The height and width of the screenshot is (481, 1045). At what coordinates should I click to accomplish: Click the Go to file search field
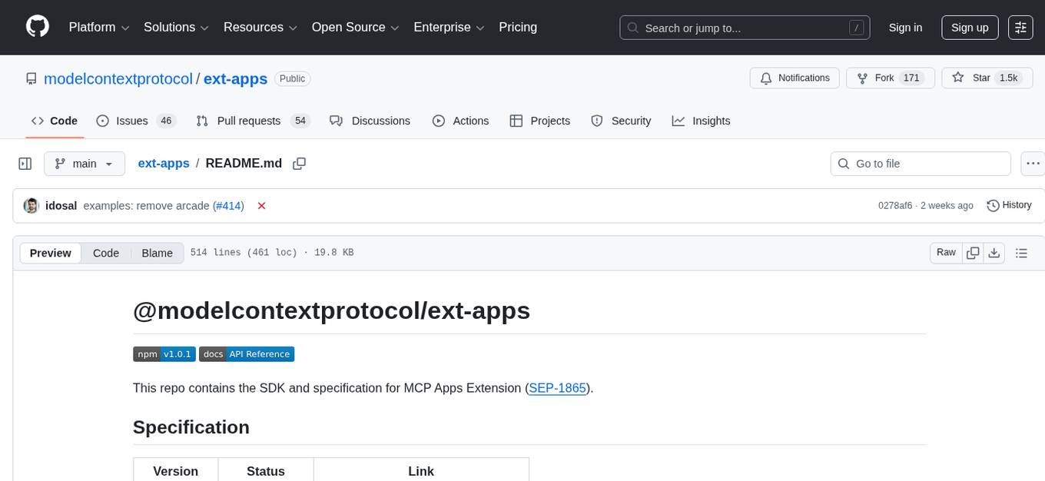click(x=920, y=163)
